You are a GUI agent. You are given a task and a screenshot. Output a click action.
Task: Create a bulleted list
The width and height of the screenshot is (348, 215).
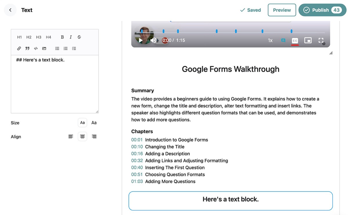coord(57,48)
